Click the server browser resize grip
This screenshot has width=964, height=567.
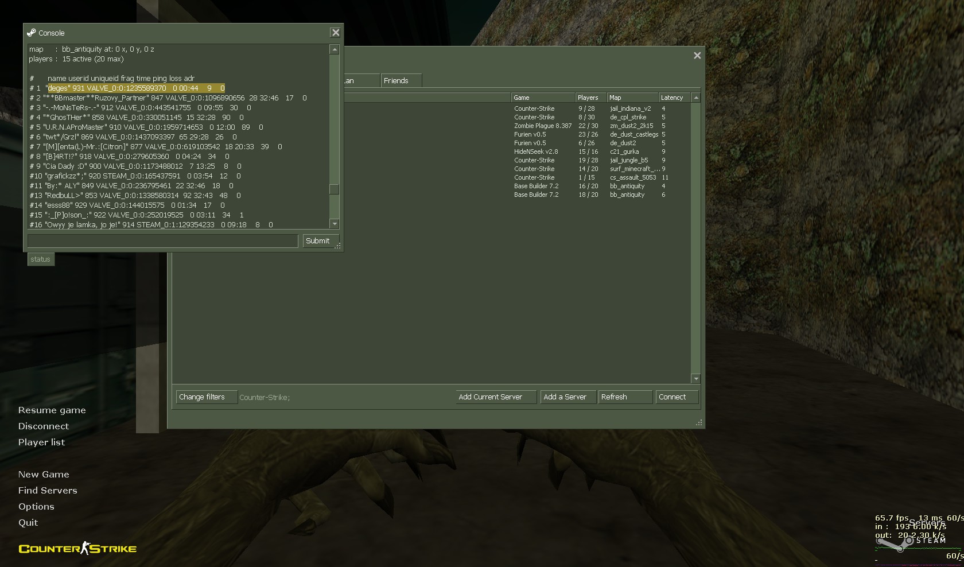click(698, 423)
